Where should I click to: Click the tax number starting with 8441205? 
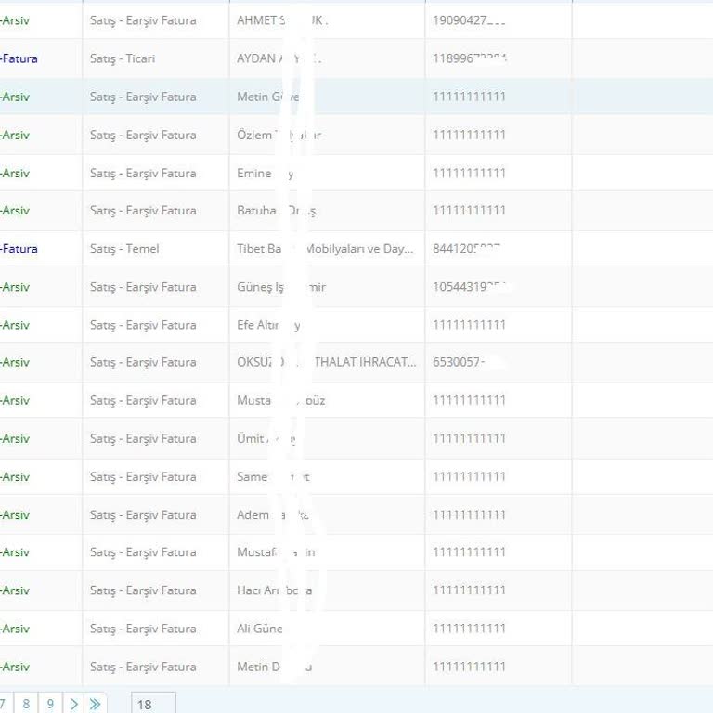pos(468,249)
